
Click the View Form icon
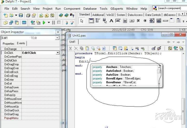[11, 22]
